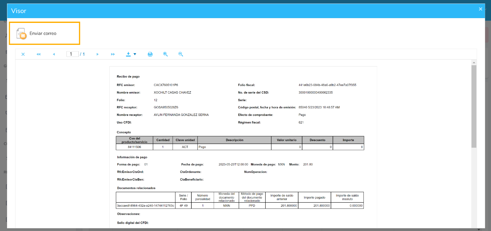Print the payment receipt
491x231 pixels.
150,54
